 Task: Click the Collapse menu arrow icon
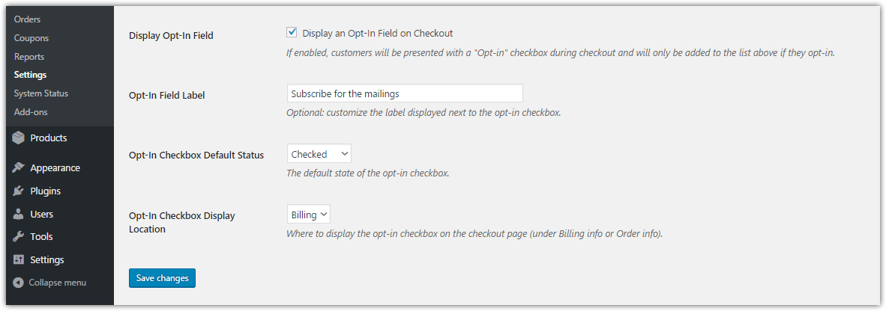(x=19, y=283)
